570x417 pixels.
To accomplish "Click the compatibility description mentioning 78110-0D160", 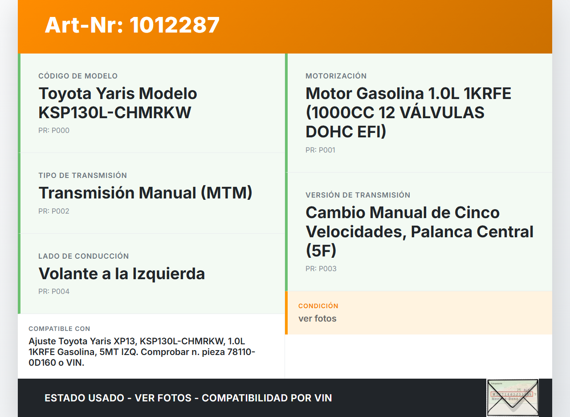I will [x=142, y=352].
